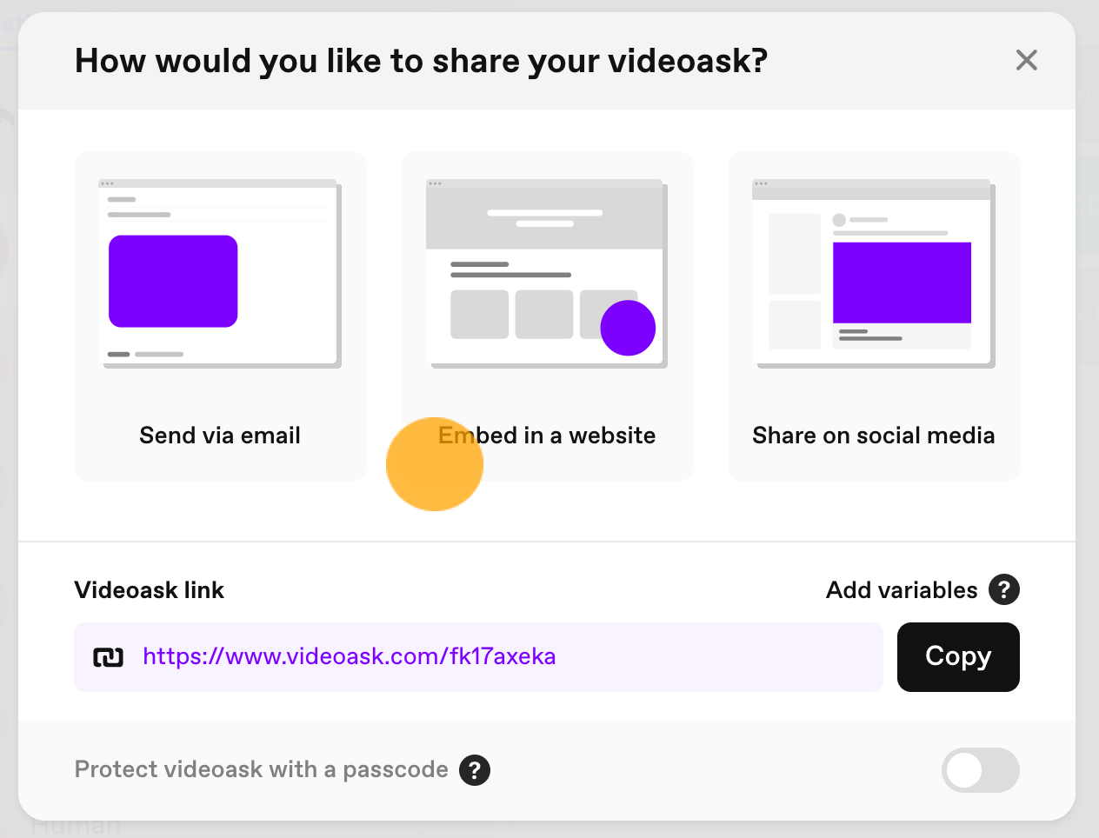This screenshot has height=838, width=1099.
Task: Click the Protect videoask with a passcode text
Action: pyautogui.click(x=261, y=769)
